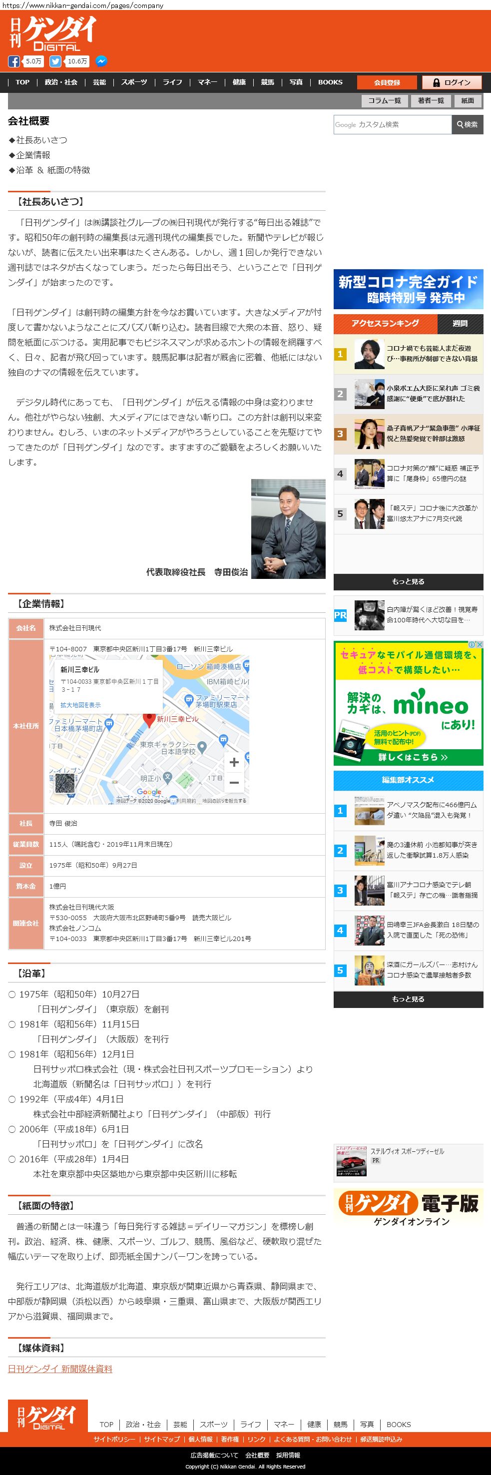Click 広告掲載について in footer

tap(215, 1455)
